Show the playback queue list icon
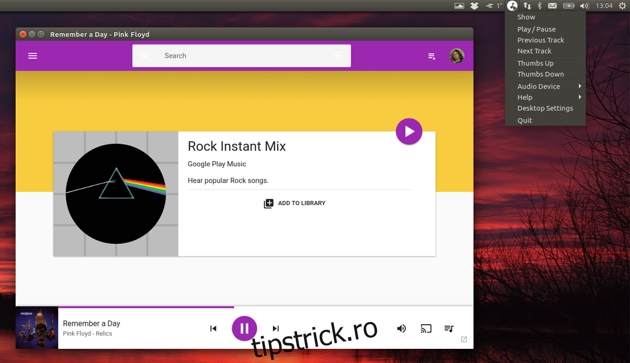This screenshot has width=630, height=363. (x=449, y=328)
